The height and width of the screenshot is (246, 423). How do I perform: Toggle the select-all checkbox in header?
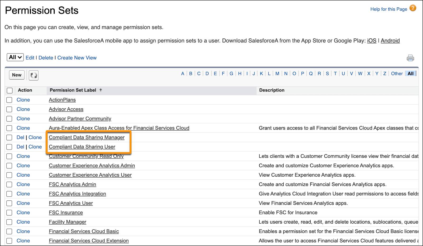tap(10, 90)
